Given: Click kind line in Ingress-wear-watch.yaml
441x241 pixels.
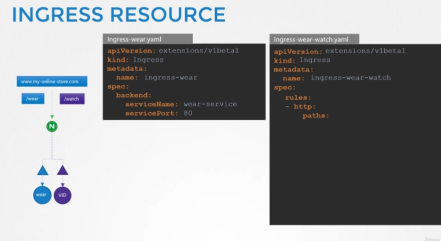Looking at the screenshot, I should coord(302,60).
